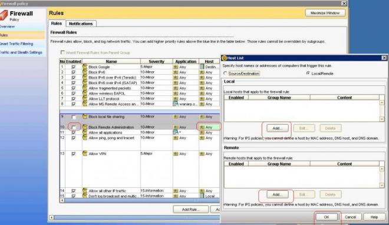The image size is (389, 225).
Task: Select the Local/Remote radio button
Action: (308, 74)
